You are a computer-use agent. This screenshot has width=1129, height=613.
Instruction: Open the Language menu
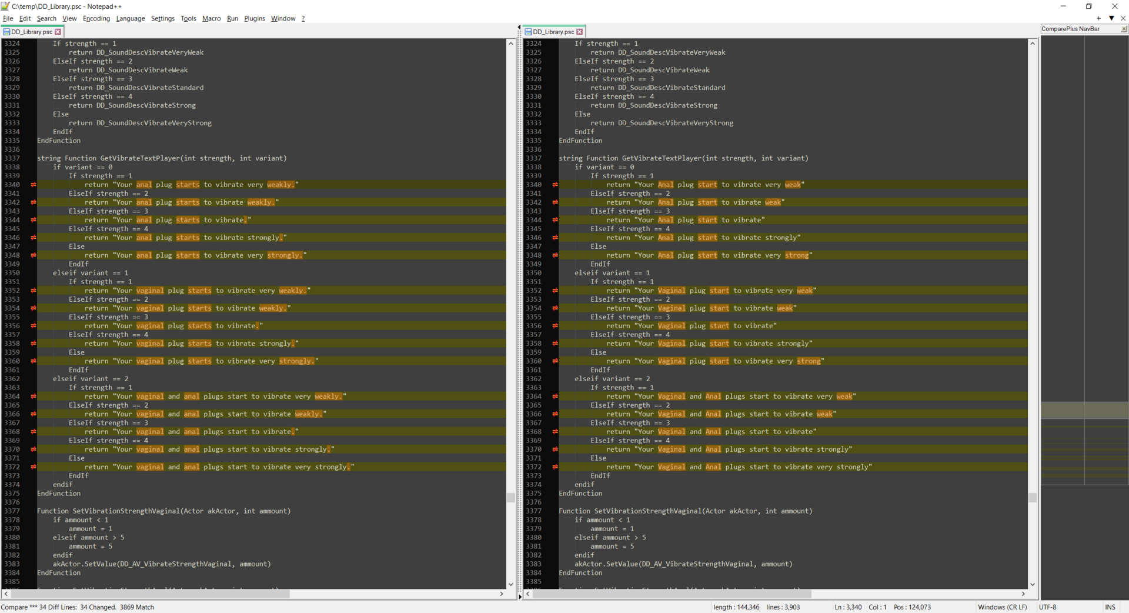coord(131,18)
